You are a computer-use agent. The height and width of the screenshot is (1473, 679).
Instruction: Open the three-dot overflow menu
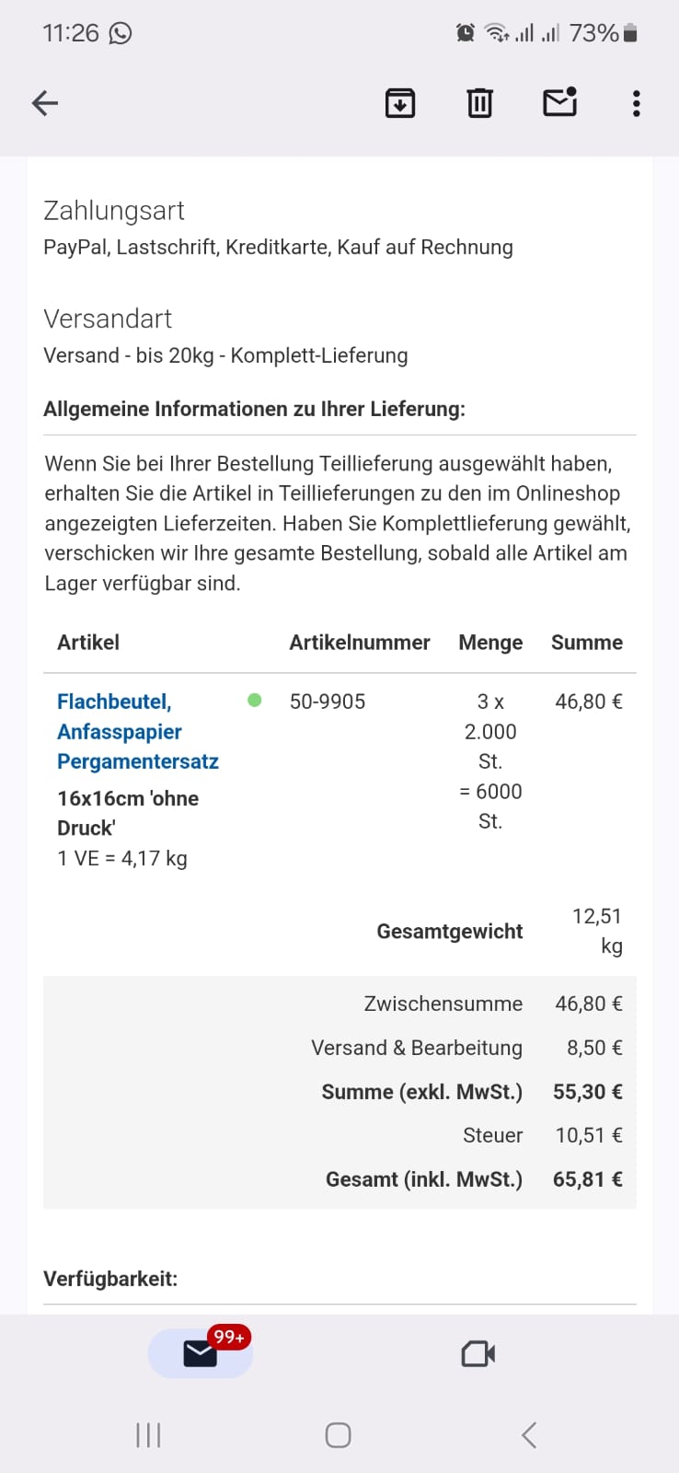coord(636,103)
